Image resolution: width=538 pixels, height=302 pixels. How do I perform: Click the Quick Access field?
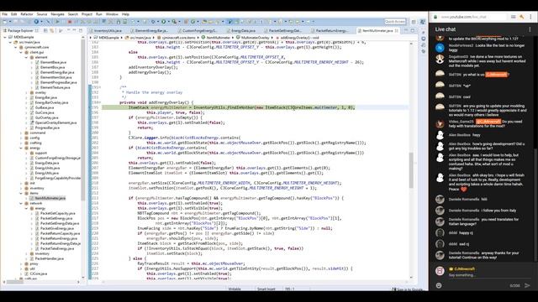(395, 22)
